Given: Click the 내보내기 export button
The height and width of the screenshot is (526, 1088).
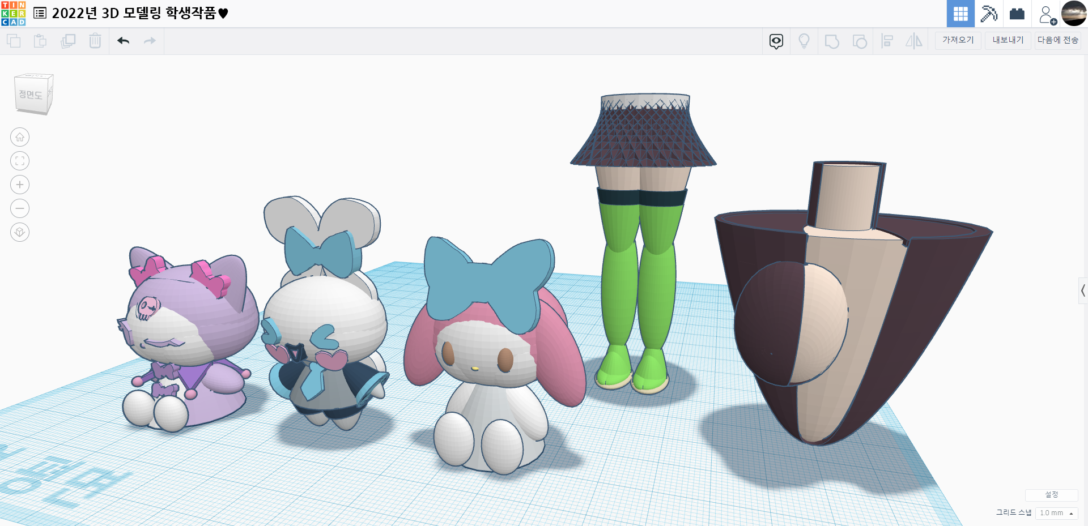Looking at the screenshot, I should click(x=1008, y=40).
